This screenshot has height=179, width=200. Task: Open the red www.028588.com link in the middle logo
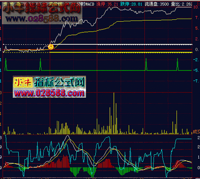pyautogui.click(x=49, y=93)
